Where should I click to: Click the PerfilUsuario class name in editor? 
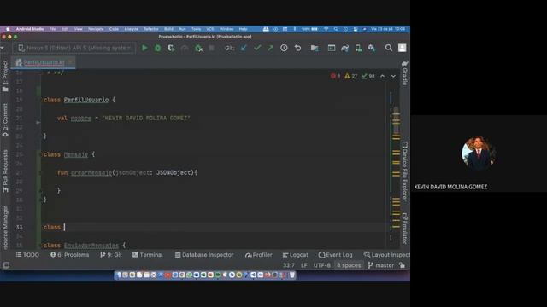86,100
